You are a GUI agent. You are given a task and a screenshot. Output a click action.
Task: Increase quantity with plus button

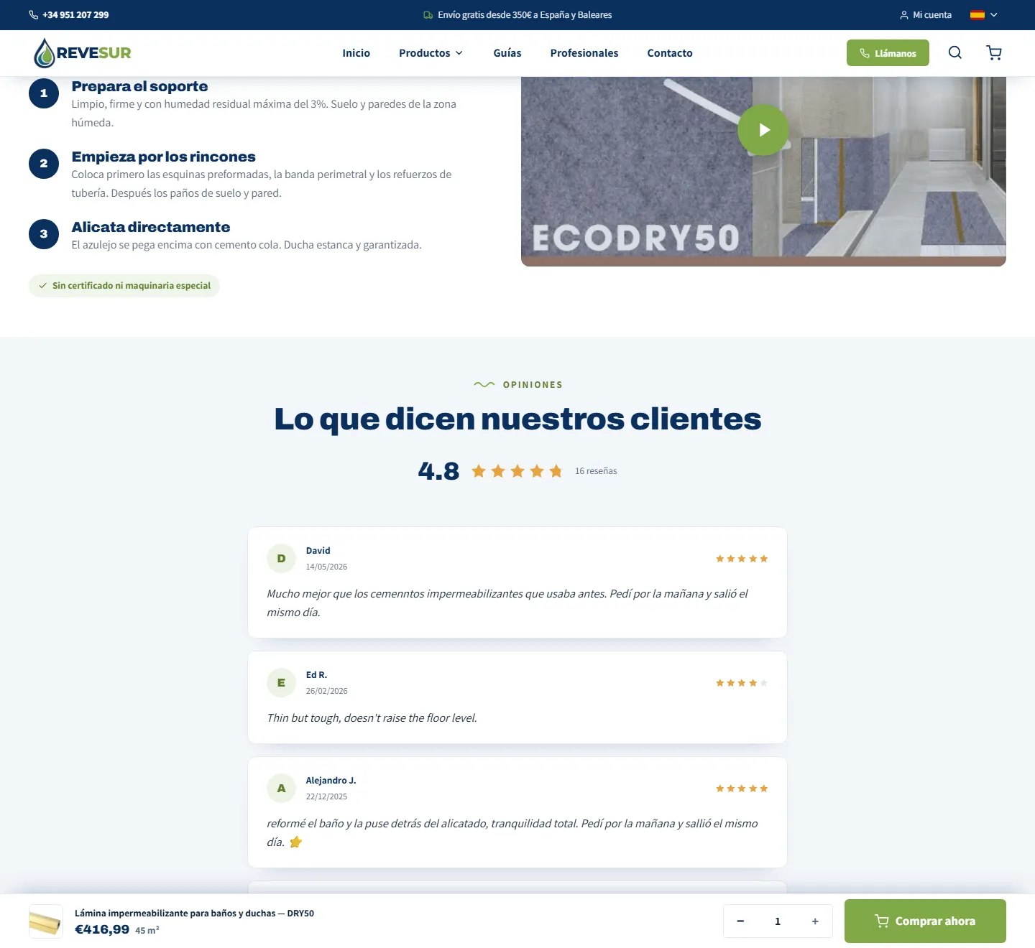coord(815,921)
